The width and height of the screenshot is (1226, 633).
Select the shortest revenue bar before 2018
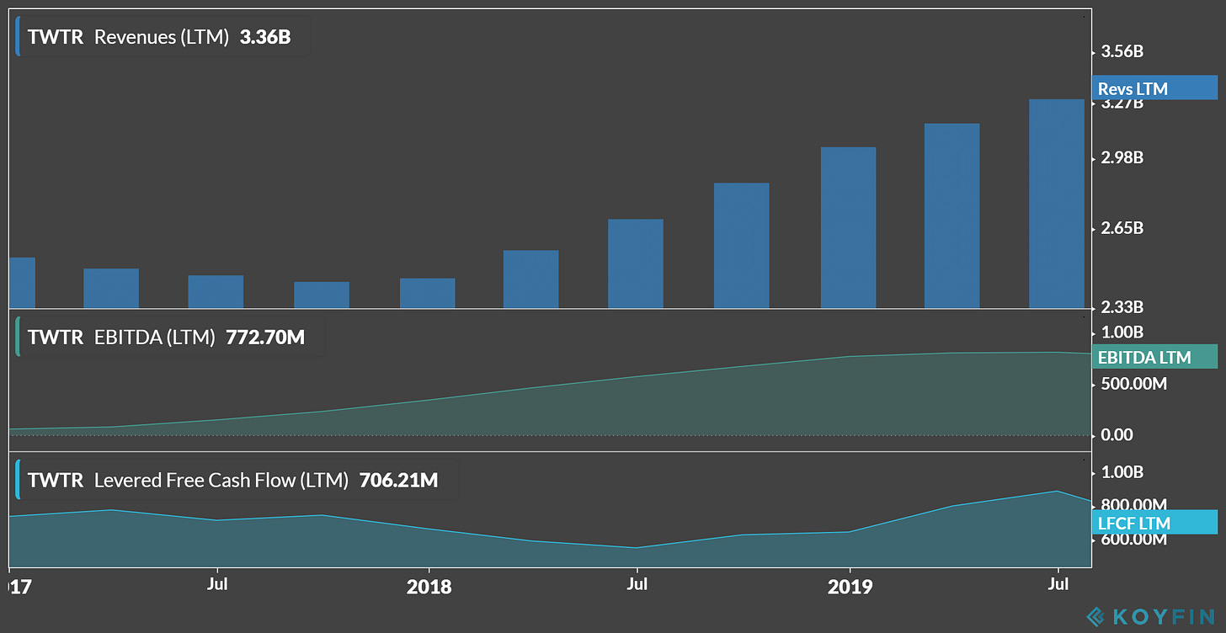[x=322, y=295]
